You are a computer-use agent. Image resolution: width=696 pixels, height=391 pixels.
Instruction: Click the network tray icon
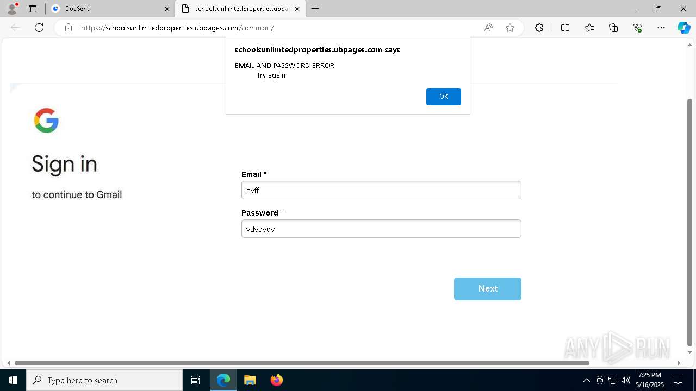(613, 380)
